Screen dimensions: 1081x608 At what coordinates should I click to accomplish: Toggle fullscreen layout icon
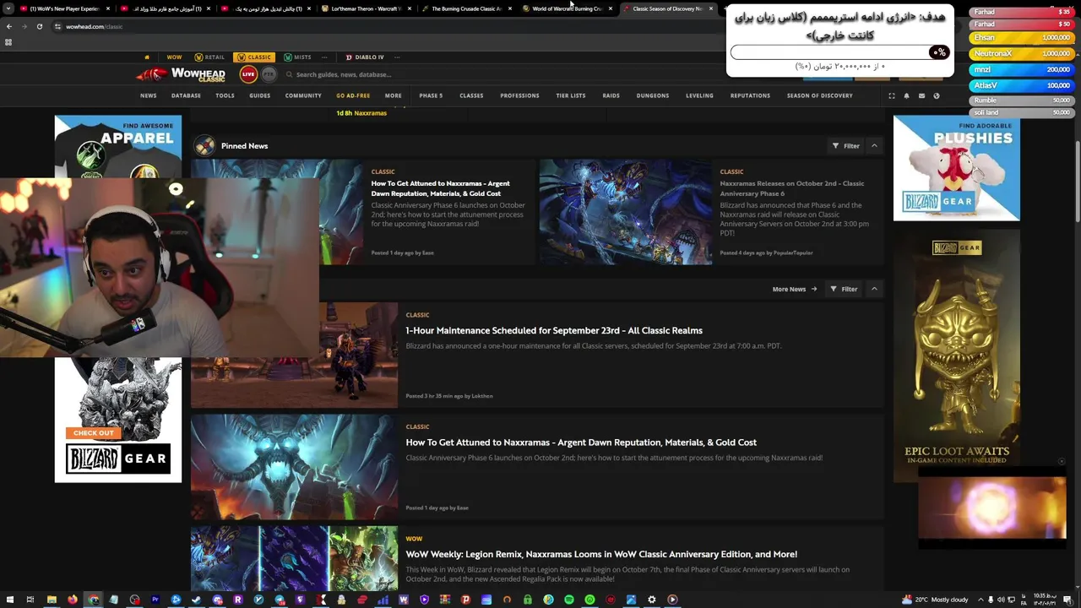tap(891, 95)
